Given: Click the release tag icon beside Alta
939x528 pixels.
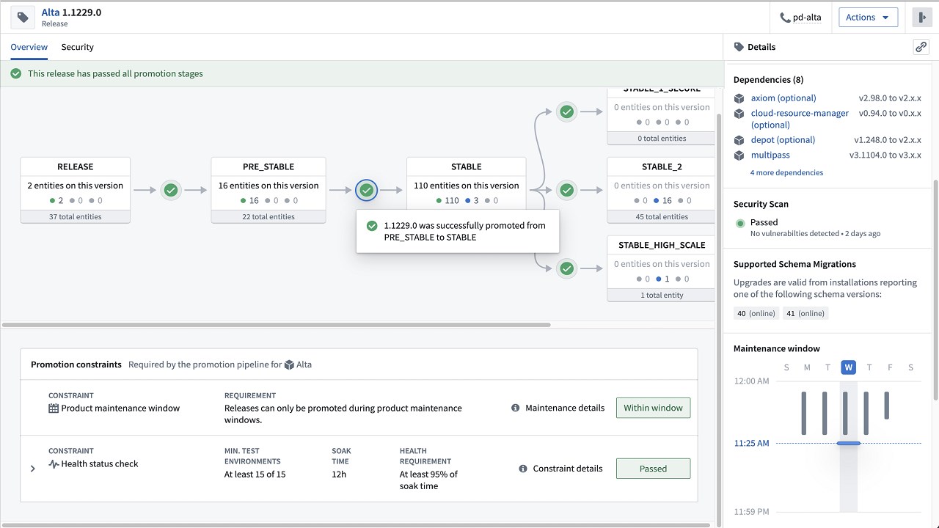Looking at the screenshot, I should 23,18.
